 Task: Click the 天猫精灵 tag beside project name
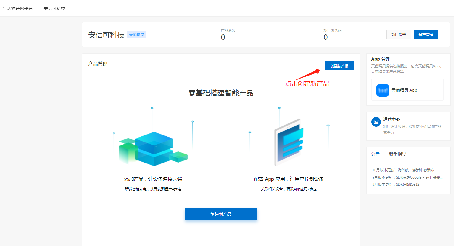[x=137, y=35]
